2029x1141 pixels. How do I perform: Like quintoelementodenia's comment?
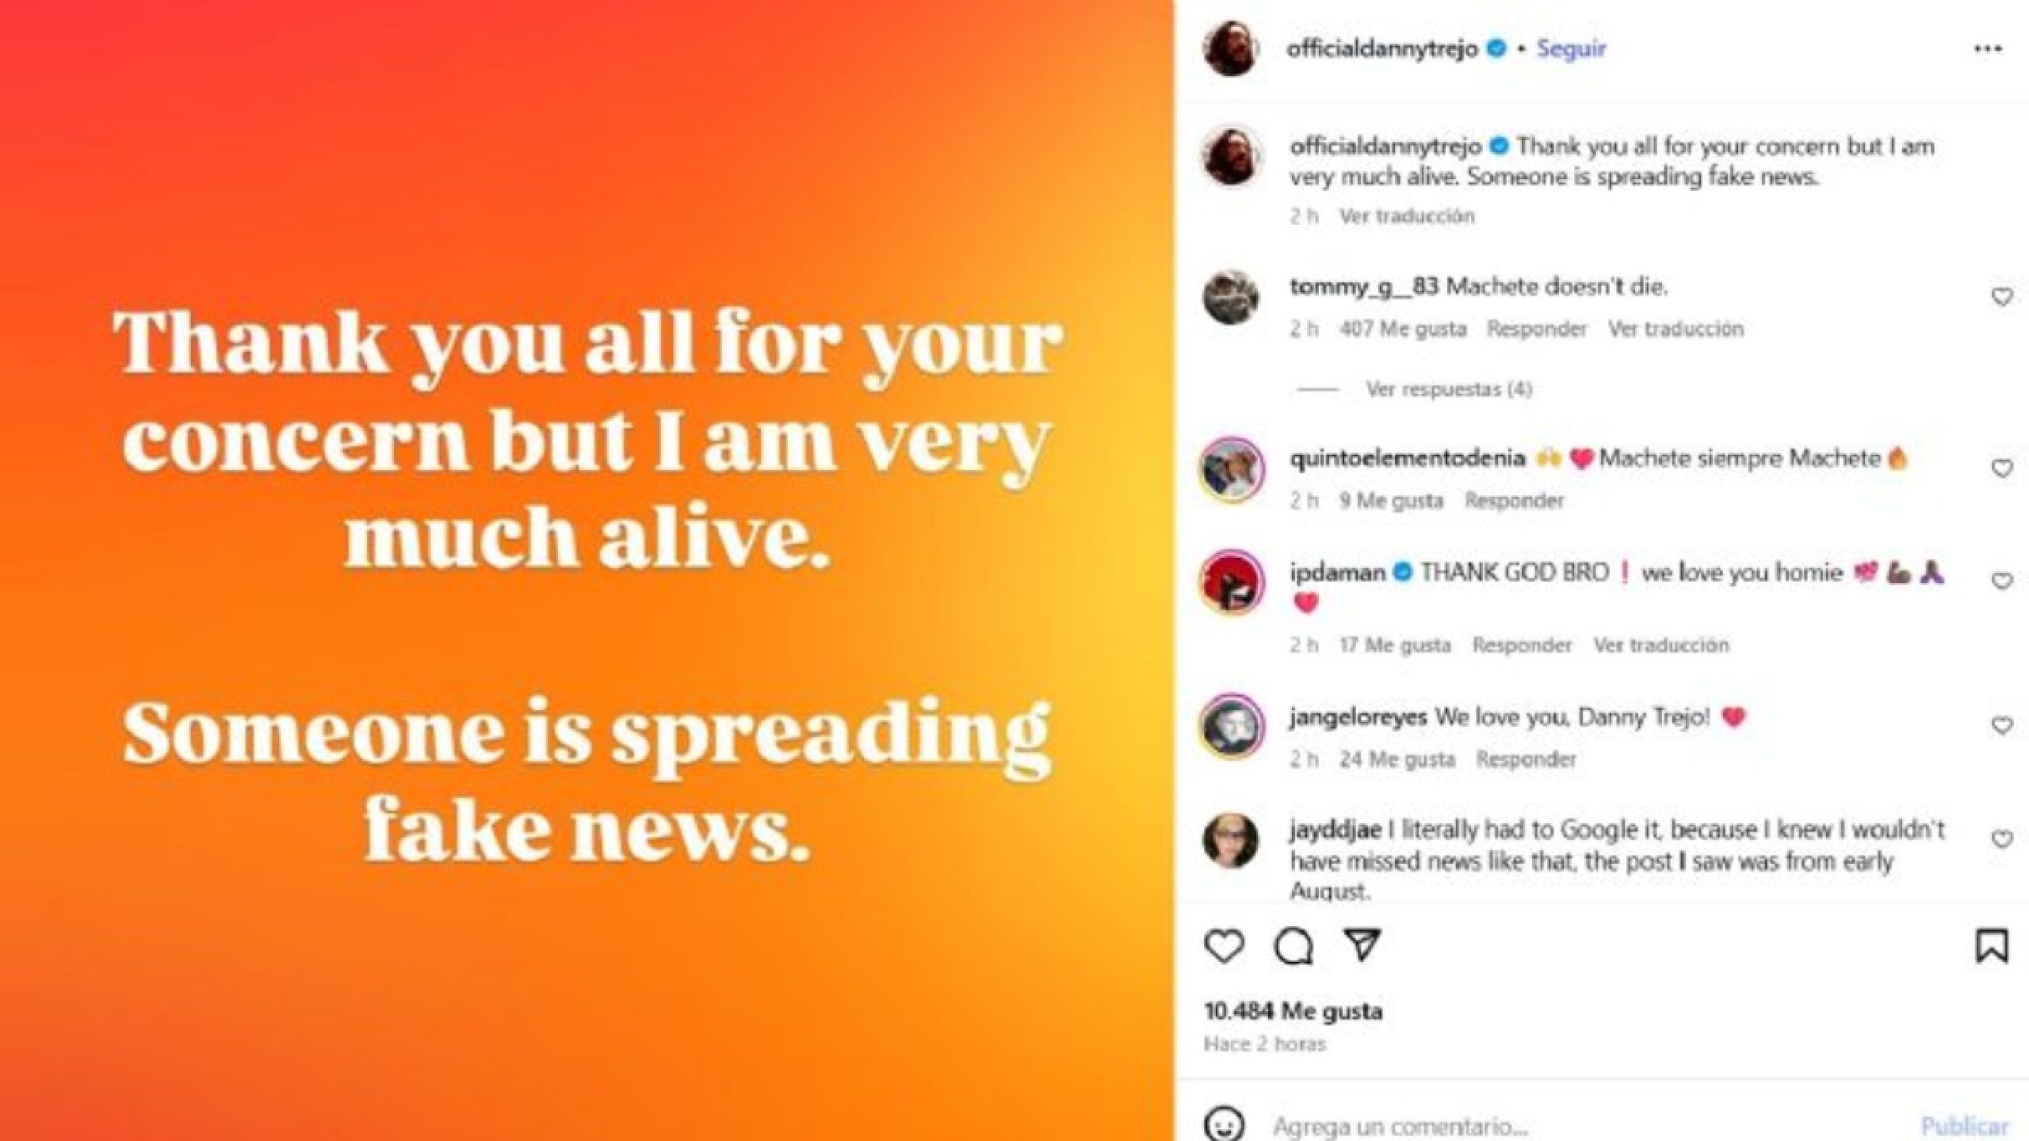point(2002,468)
